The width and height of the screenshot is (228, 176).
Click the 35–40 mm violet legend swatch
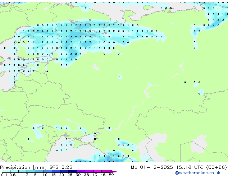point(89,171)
